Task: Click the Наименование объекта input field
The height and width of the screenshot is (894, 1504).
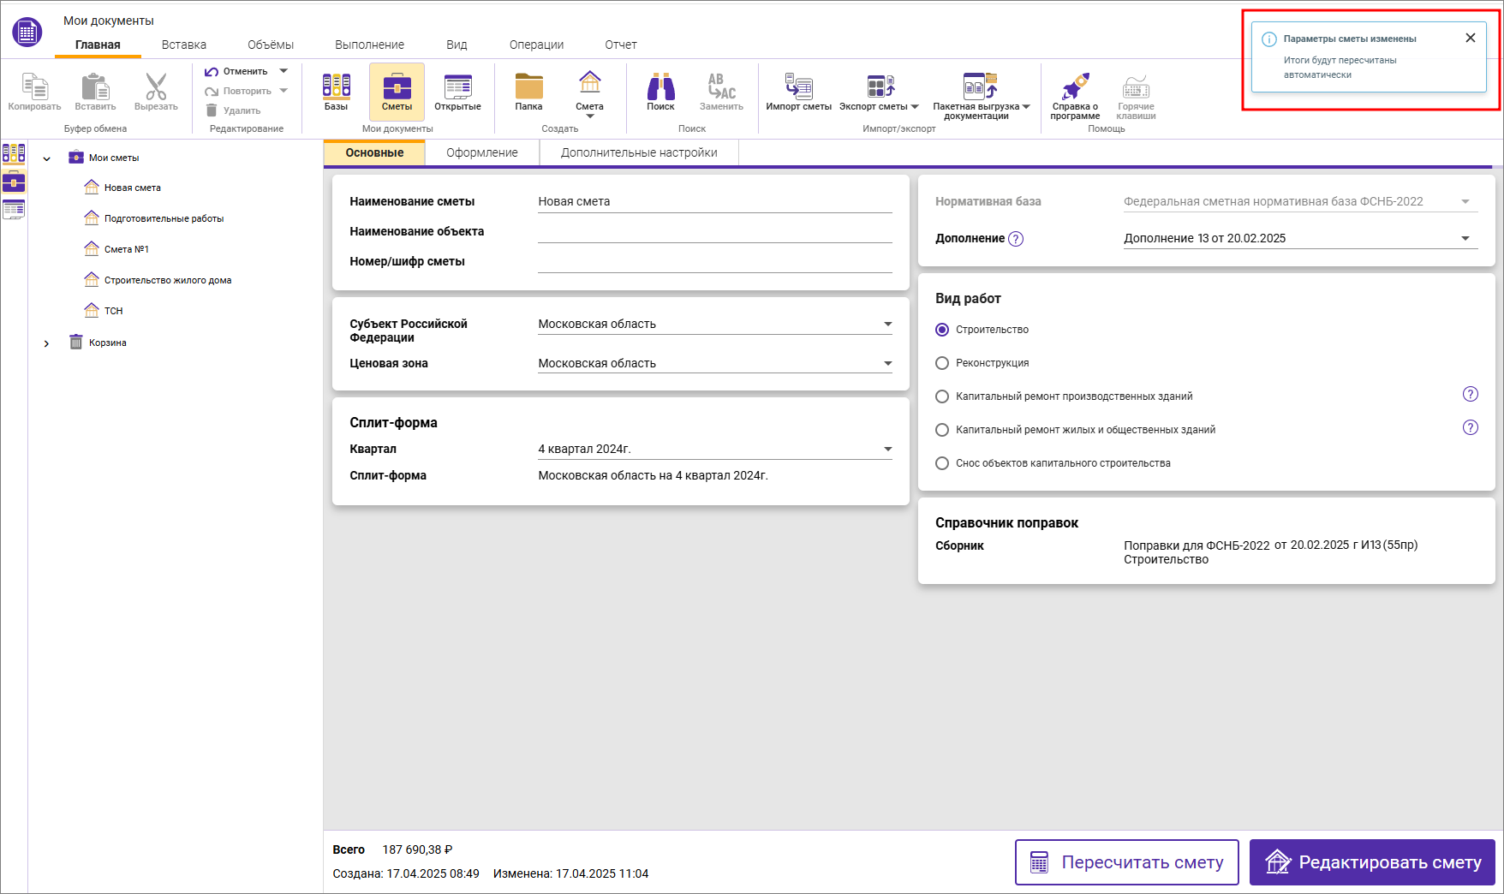Action: [x=714, y=232]
